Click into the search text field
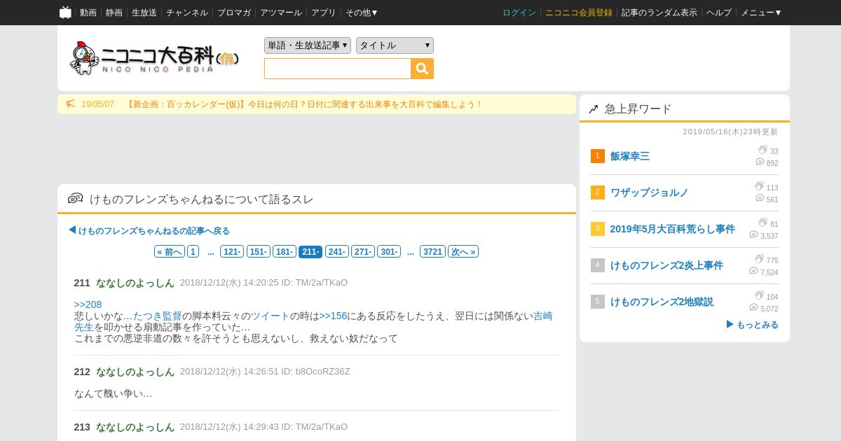 (x=338, y=69)
